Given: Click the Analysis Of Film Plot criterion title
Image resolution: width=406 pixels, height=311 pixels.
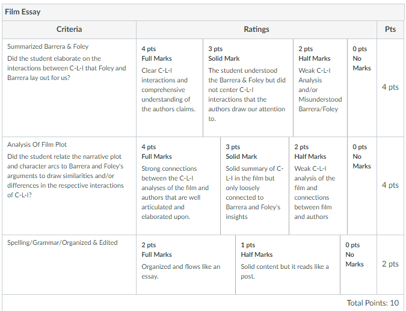Looking at the screenshot, I should pyautogui.click(x=37, y=144).
